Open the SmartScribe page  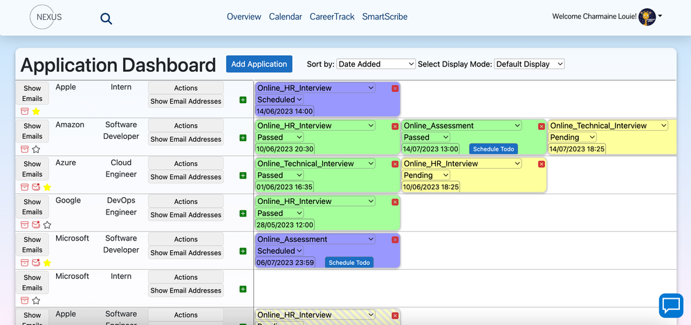[385, 17]
